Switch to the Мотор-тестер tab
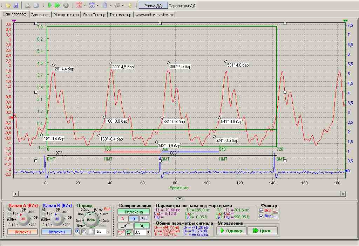Viewport: 359px width, 246px height. coord(66,15)
